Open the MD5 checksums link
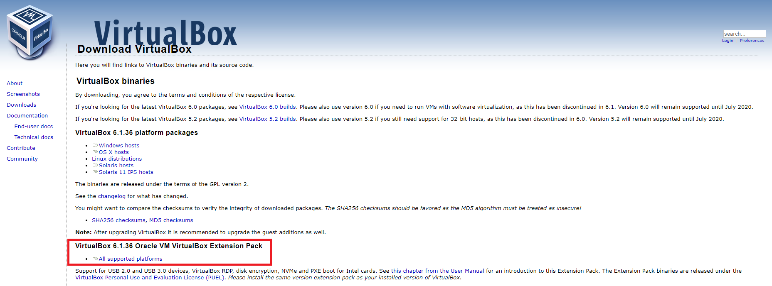 pos(171,220)
